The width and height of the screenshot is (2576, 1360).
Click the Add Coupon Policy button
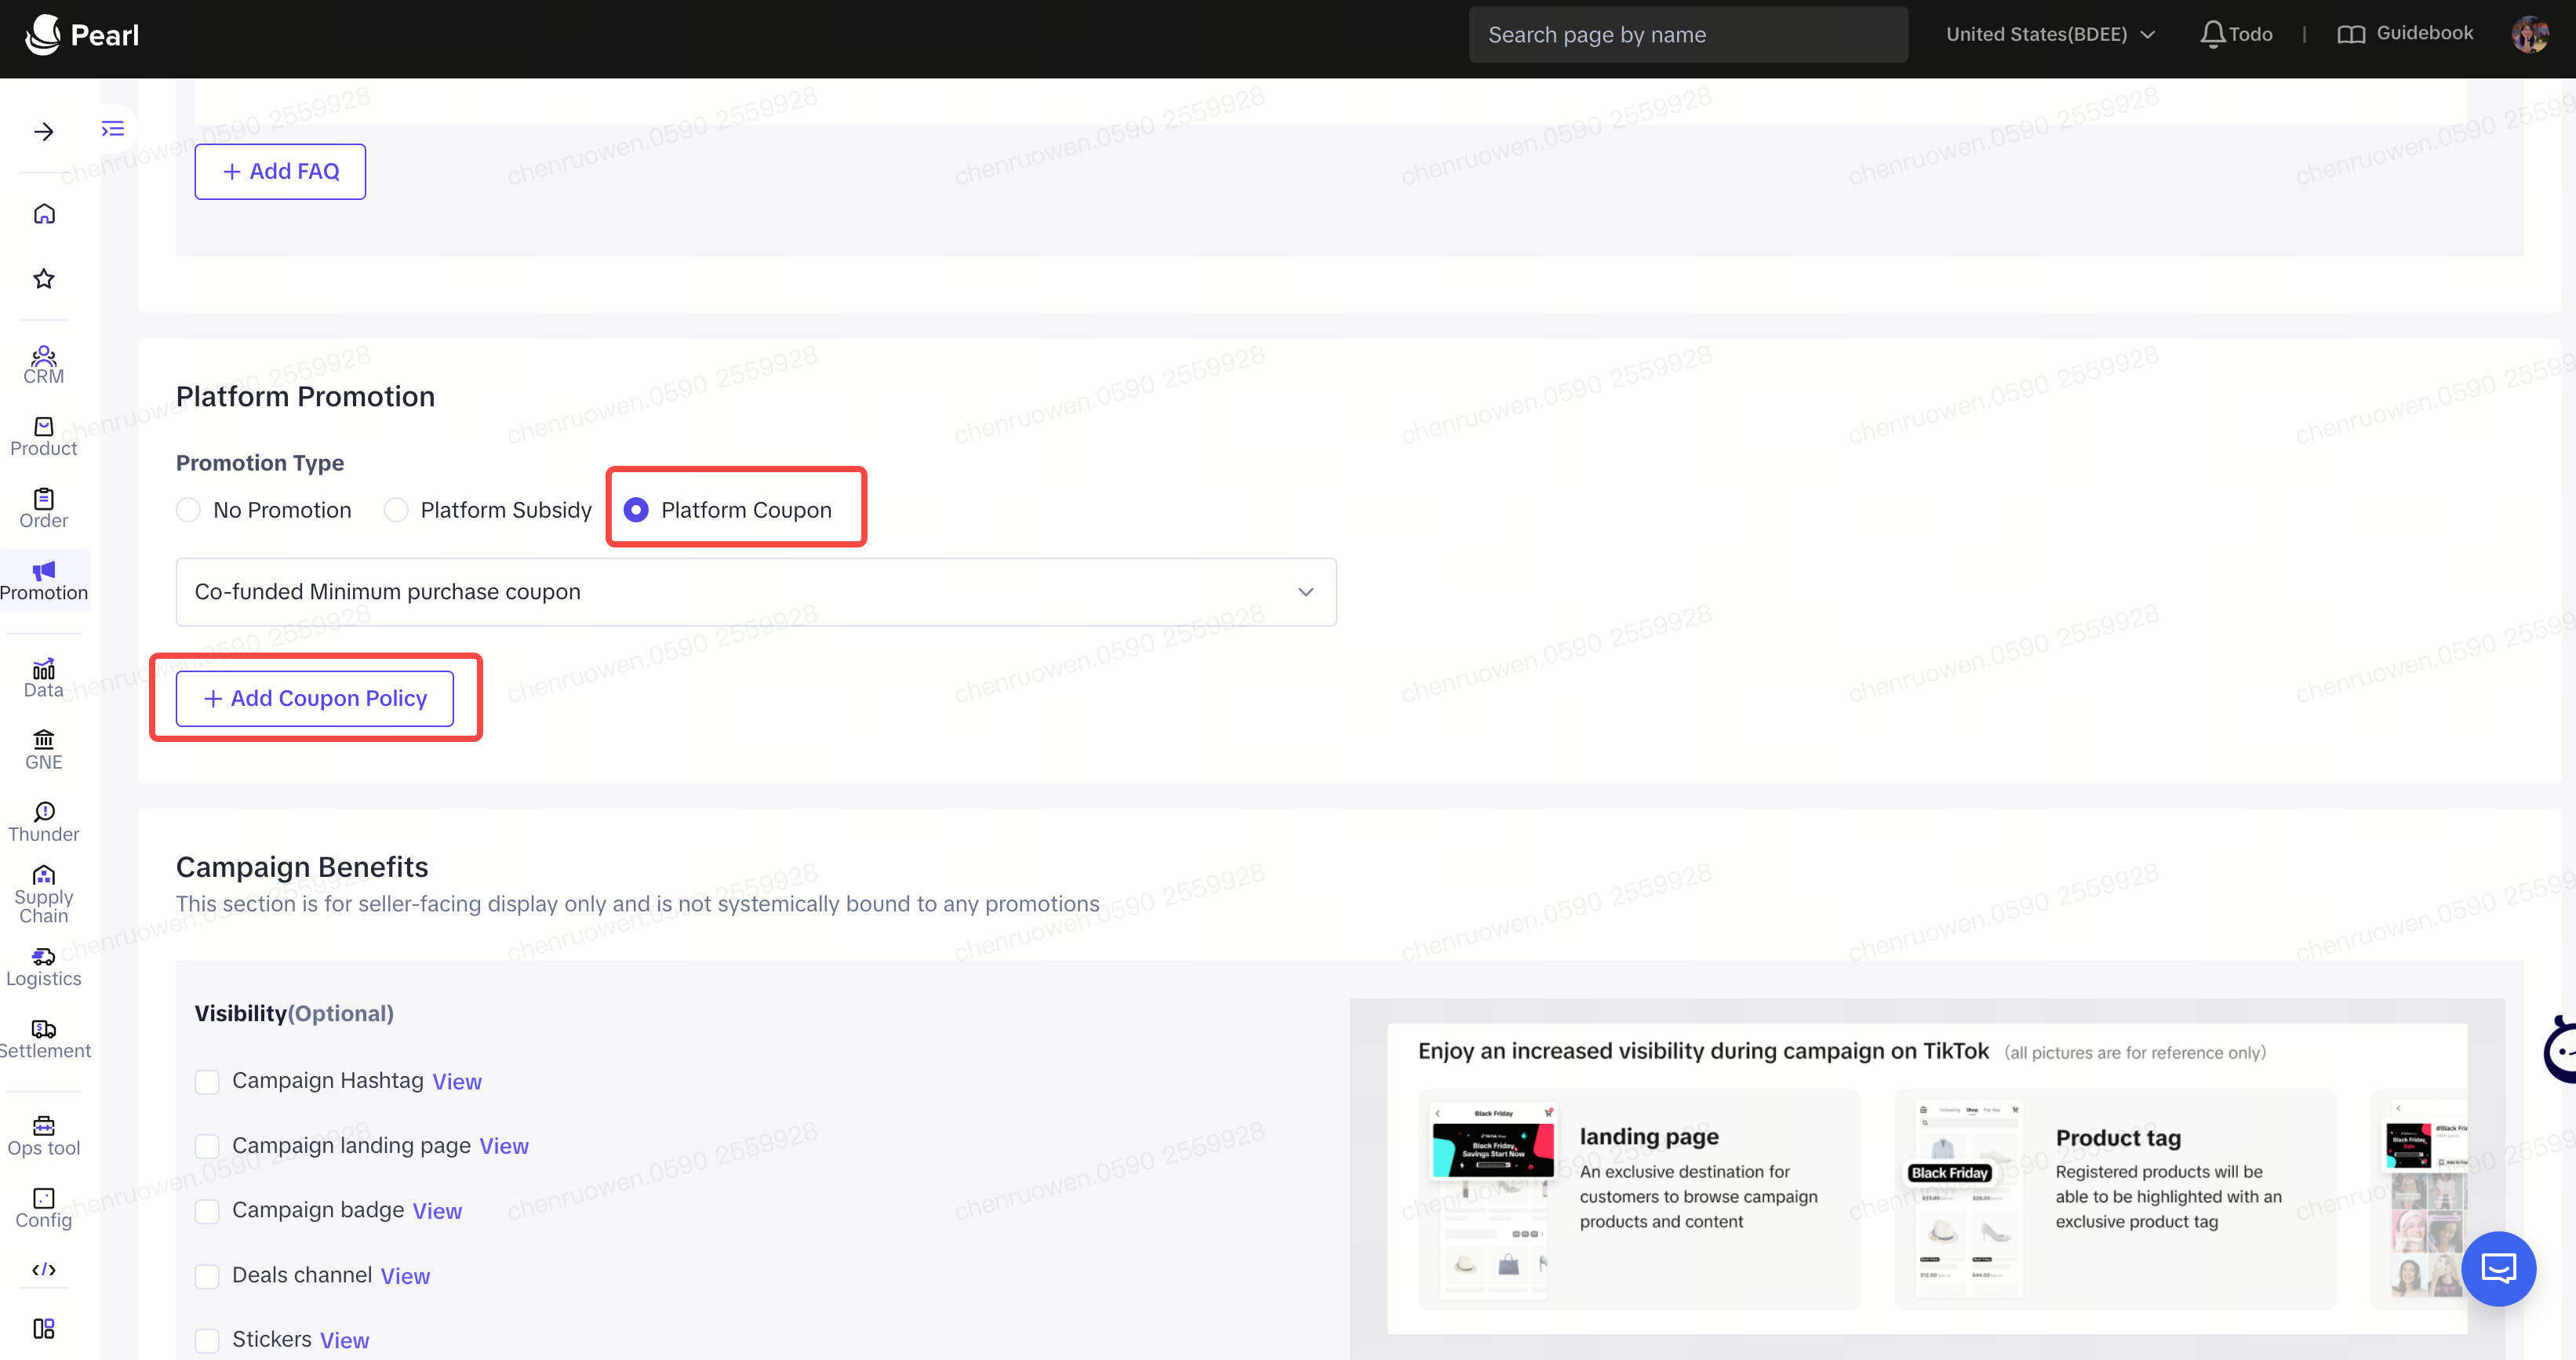pyautogui.click(x=315, y=698)
